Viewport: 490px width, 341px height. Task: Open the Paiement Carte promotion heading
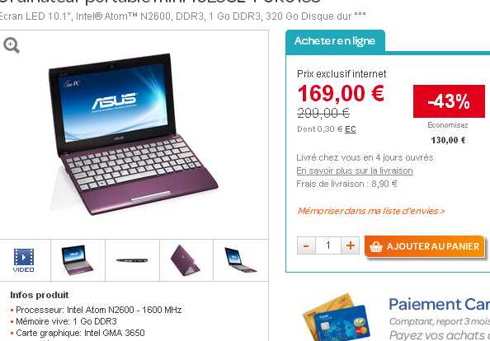440,305
